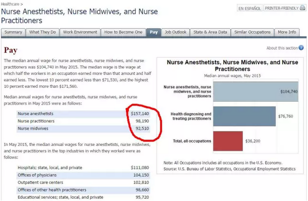Switch to Similar Occupations tab
This screenshot has height=201, width=308.
point(252,32)
